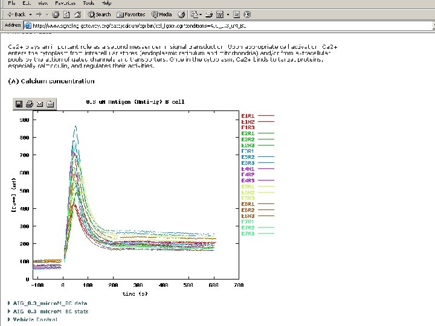Open My Pictures from the image toolbar

(50, 104)
